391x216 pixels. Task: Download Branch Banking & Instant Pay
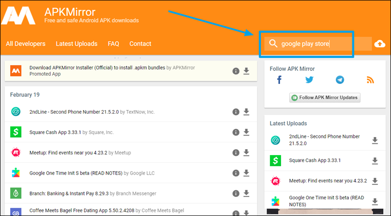point(246,194)
